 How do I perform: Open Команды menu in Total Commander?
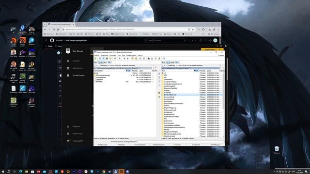tap(113, 56)
